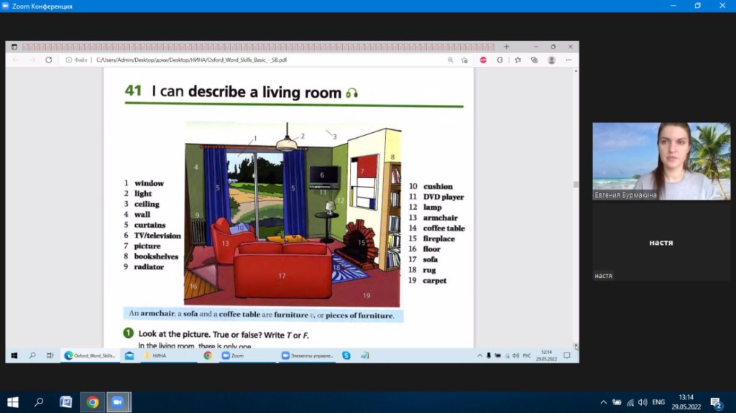Select the microphone icon in the shared tray

tap(489, 356)
